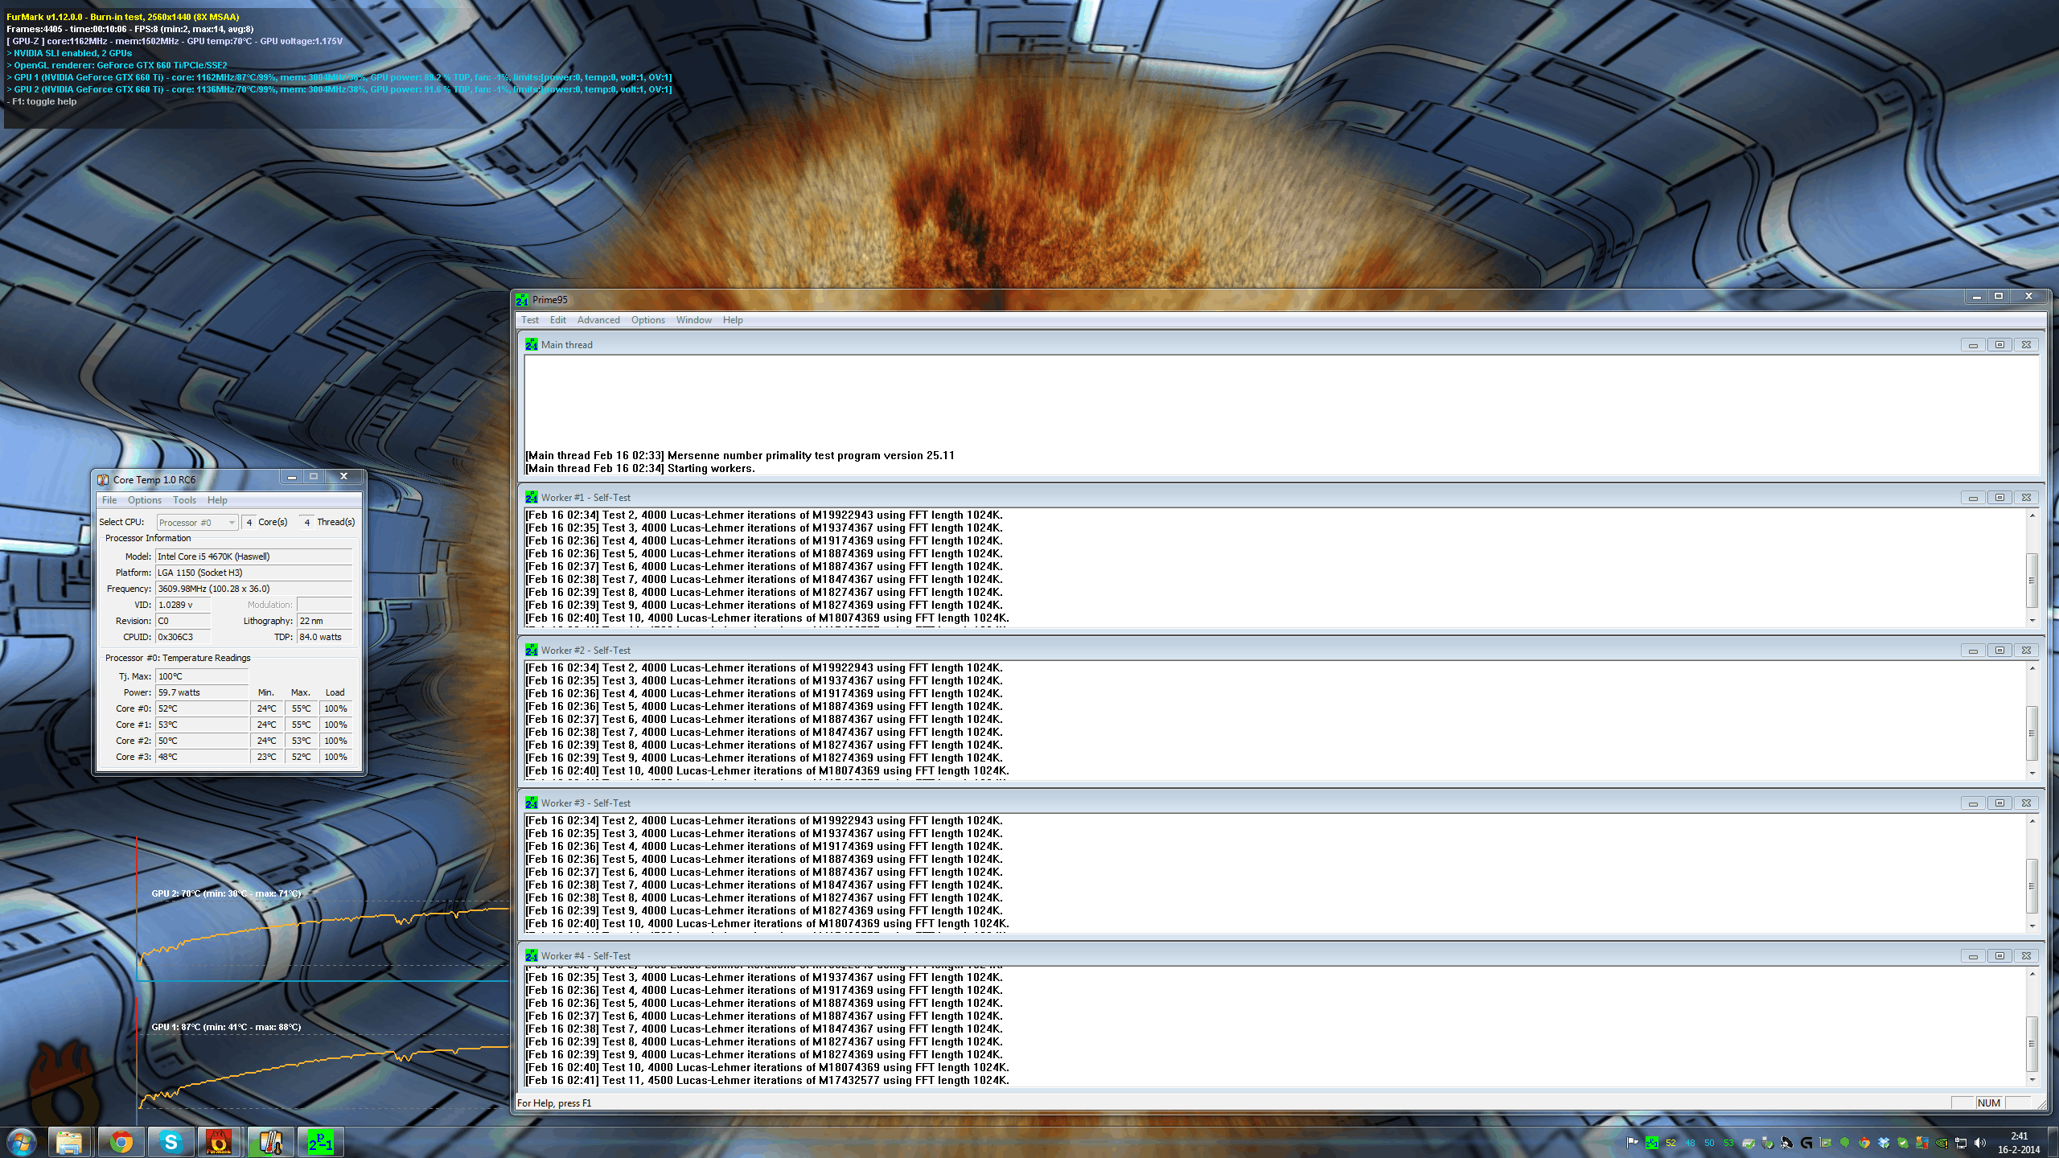Click the Prime95 taskbar icon
2059x1158 pixels.
tap(320, 1142)
